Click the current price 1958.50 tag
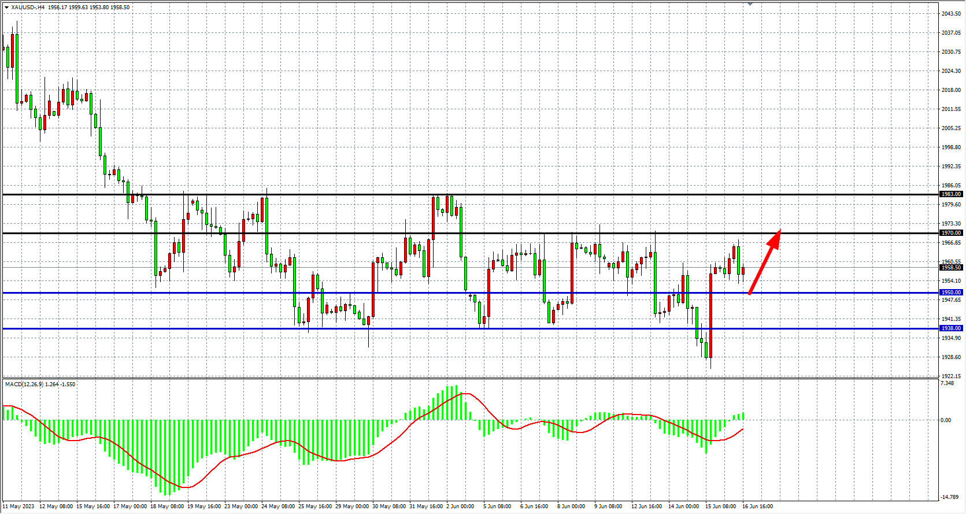Viewport: 966px width, 514px height. pyautogui.click(x=951, y=268)
